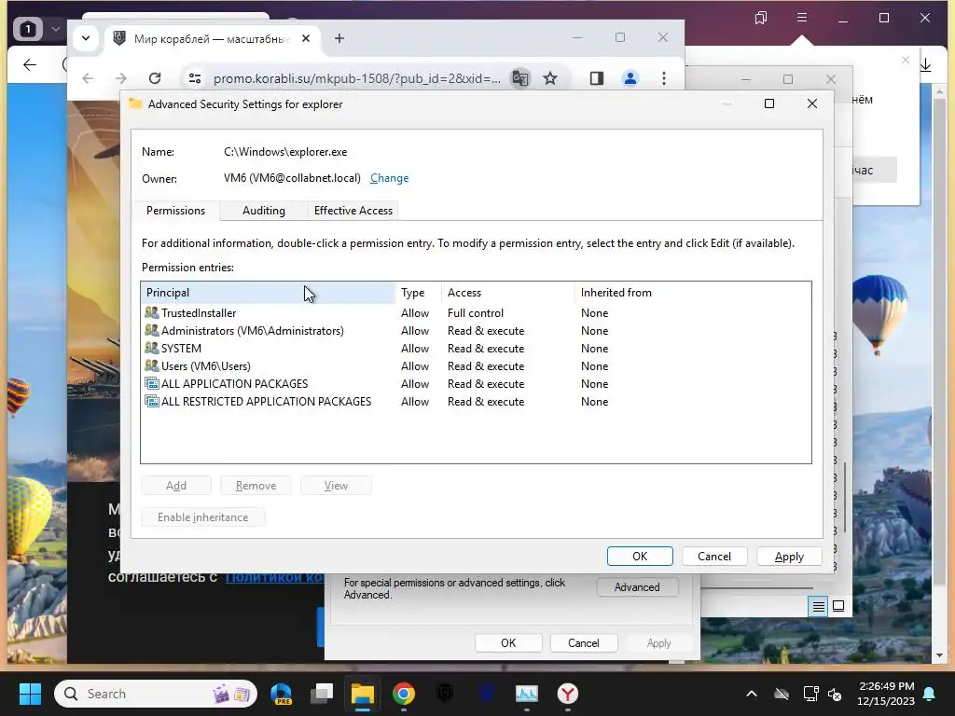The image size is (955, 716).
Task: Click the Chrome back arrow
Action: 88,78
